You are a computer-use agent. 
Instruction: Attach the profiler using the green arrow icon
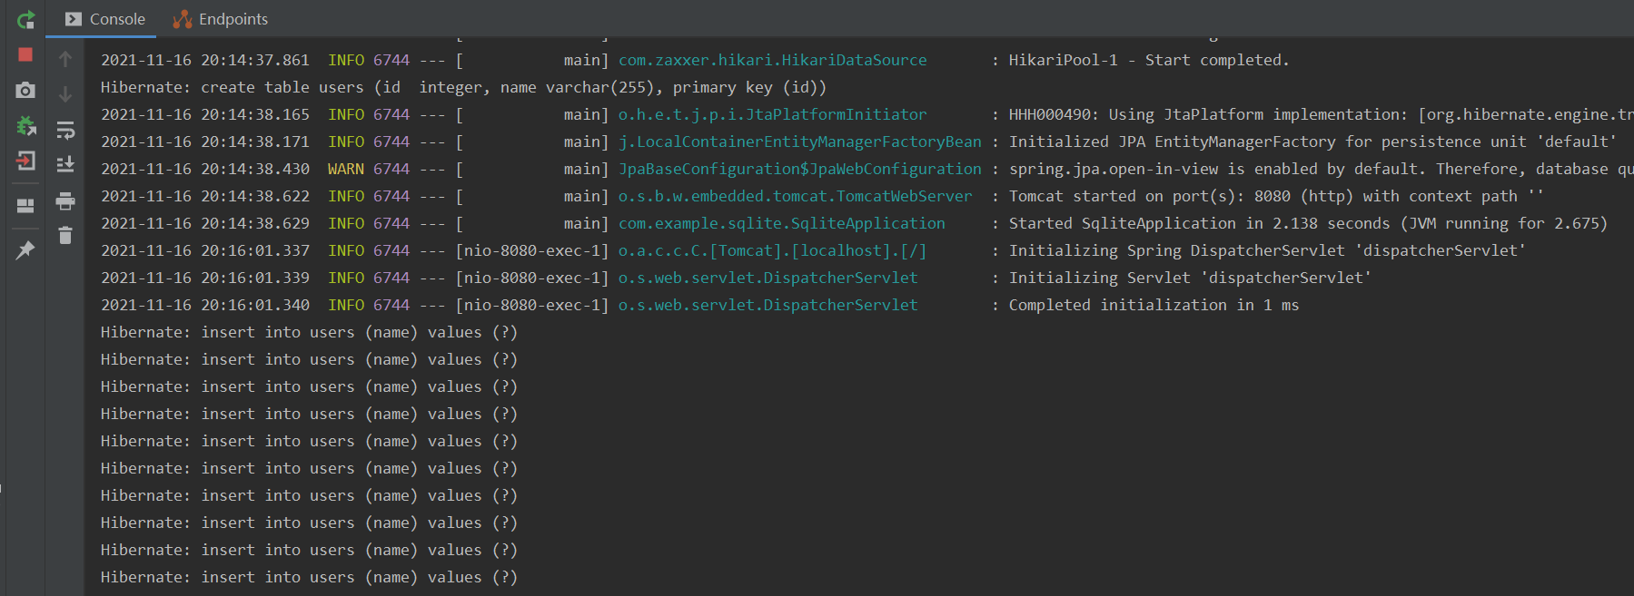click(x=25, y=127)
